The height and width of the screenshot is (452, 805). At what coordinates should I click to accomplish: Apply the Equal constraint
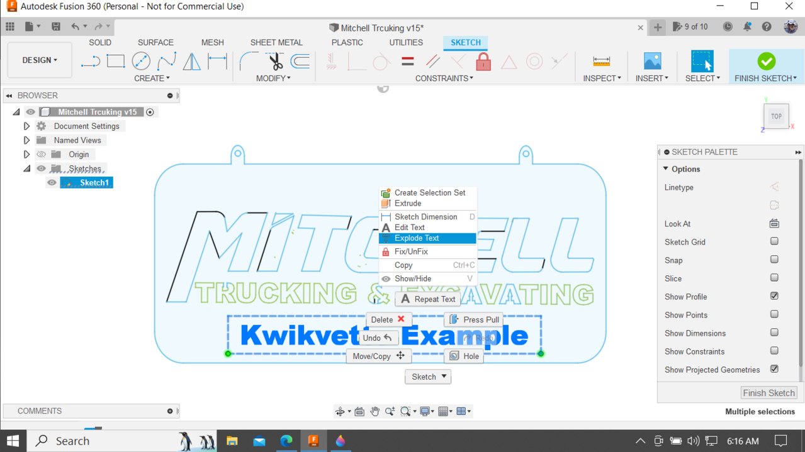[407, 61]
